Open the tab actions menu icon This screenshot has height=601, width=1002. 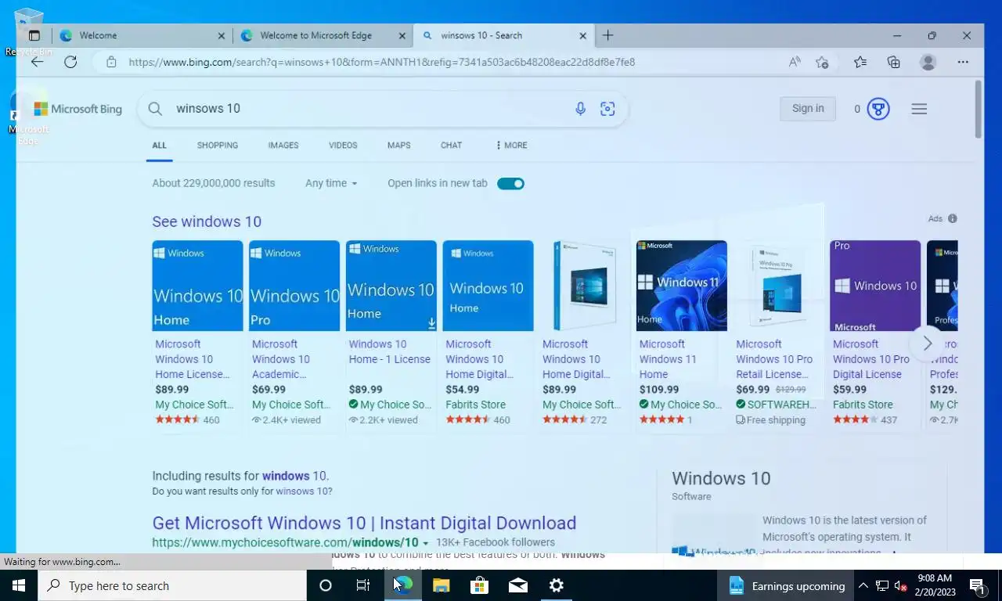click(34, 35)
